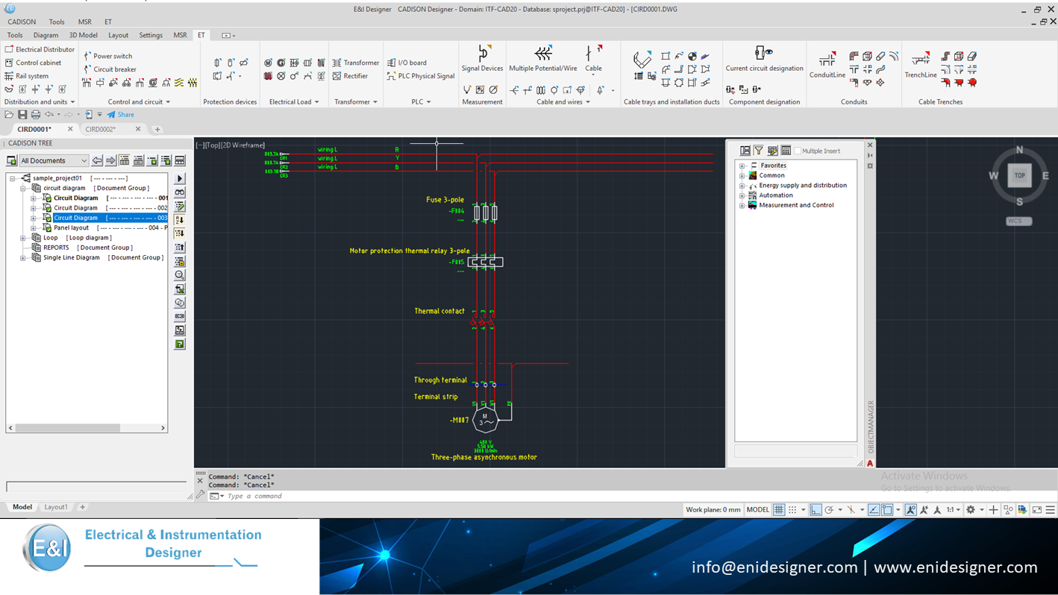Image resolution: width=1058 pixels, height=595 pixels.
Task: Toggle grid display in status bar
Action: pyautogui.click(x=779, y=510)
